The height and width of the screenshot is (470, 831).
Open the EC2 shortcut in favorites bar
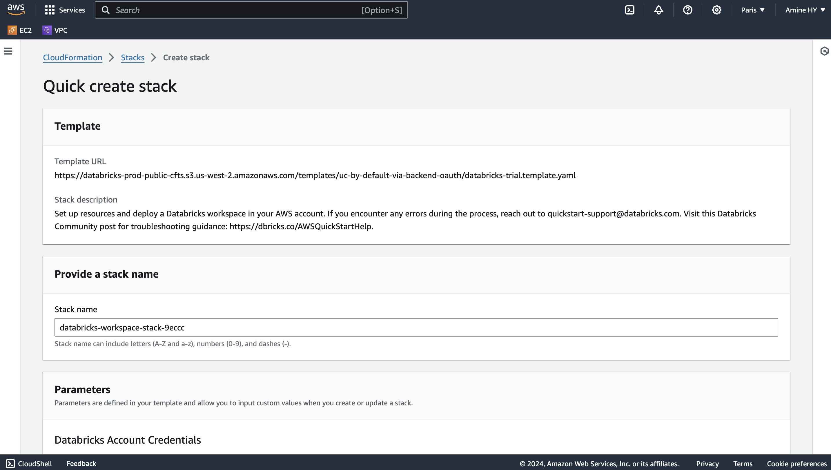tap(20, 30)
